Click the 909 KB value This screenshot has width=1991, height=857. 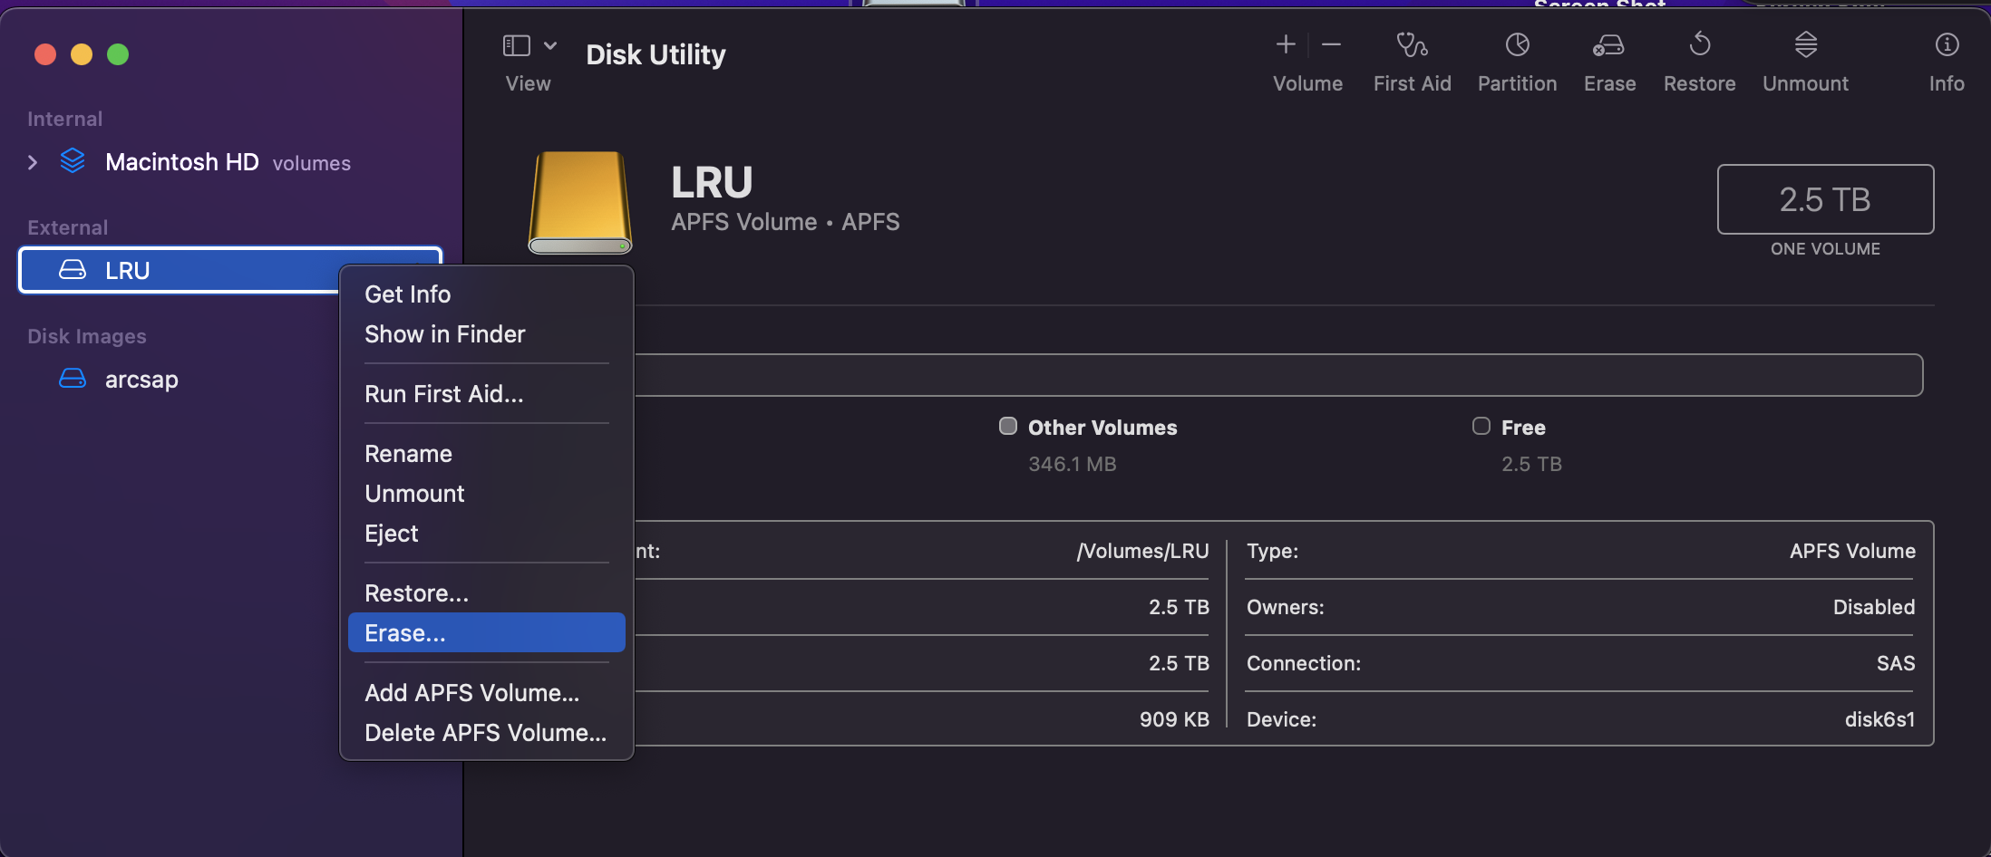(1174, 719)
